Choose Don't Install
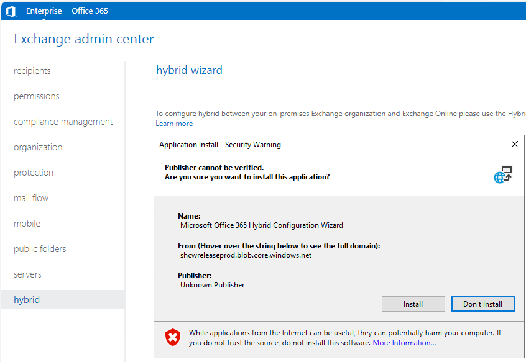 click(482, 304)
